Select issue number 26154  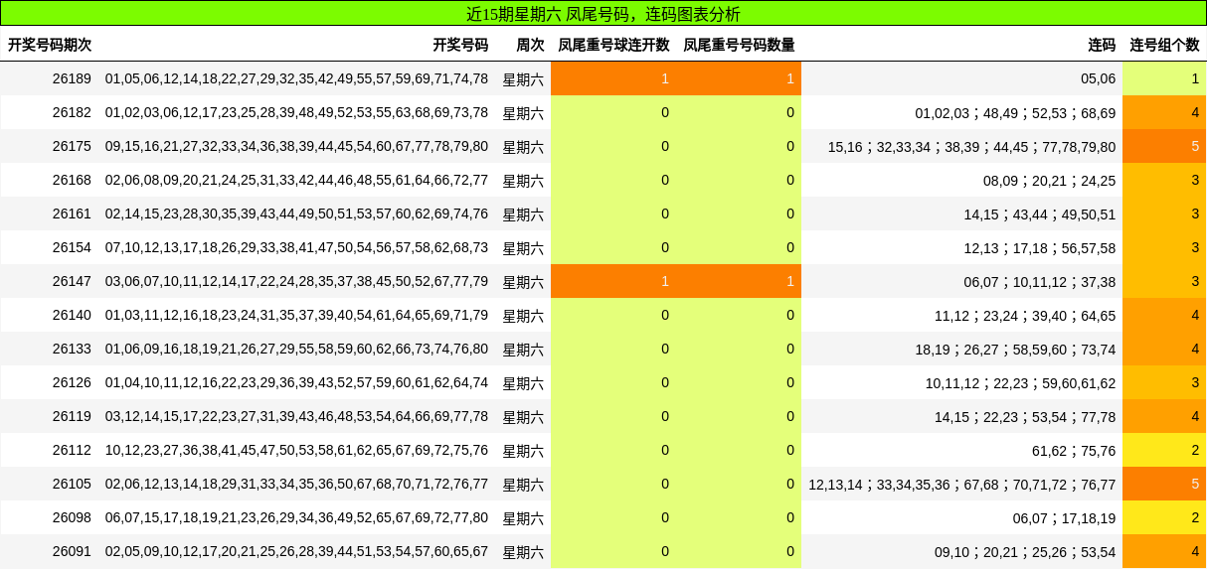point(72,247)
